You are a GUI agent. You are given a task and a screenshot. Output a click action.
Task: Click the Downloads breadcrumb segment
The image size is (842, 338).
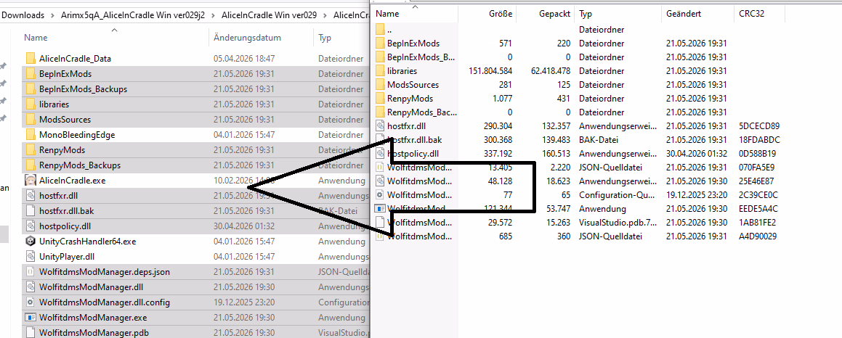point(23,15)
